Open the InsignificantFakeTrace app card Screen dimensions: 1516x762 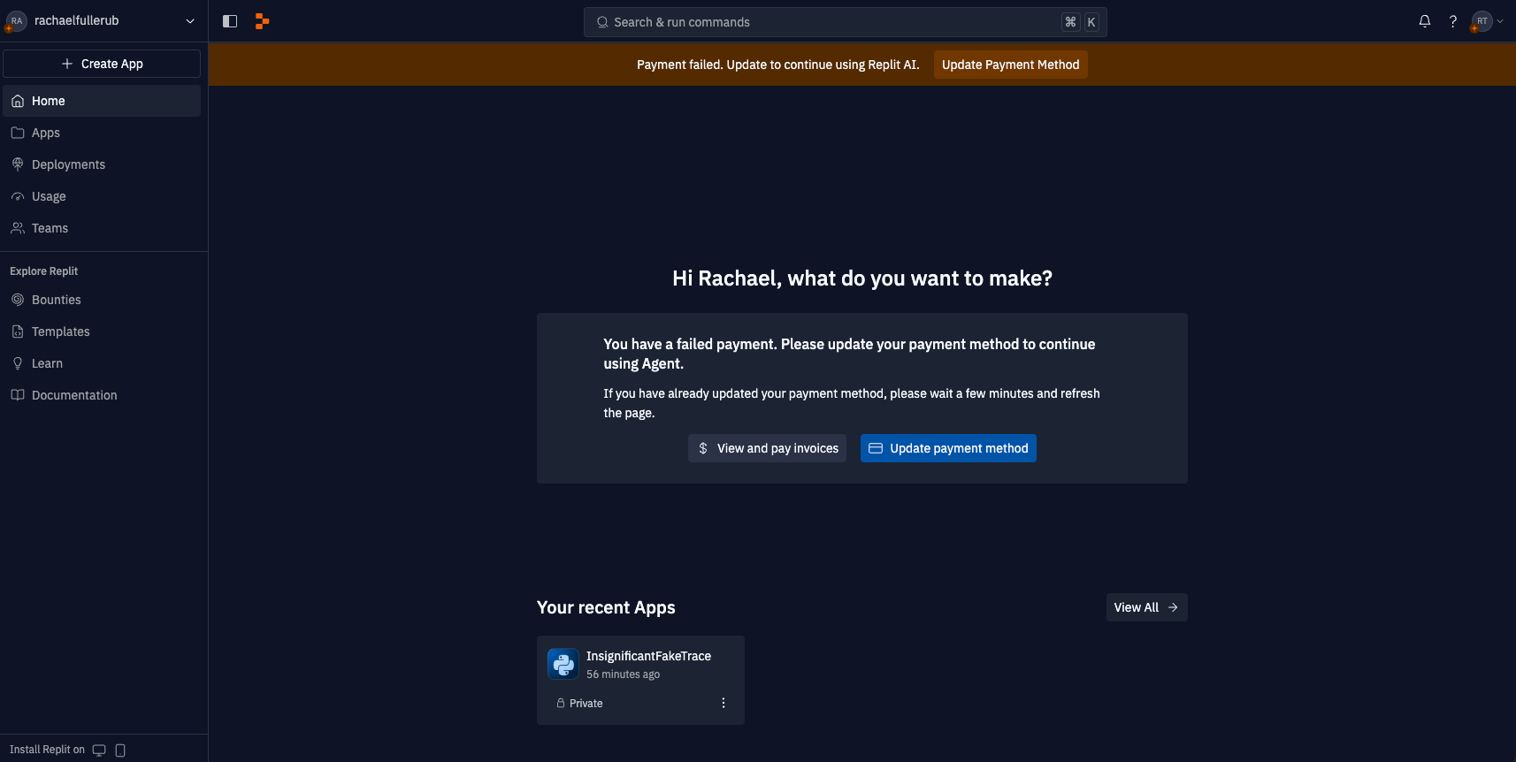click(640, 680)
